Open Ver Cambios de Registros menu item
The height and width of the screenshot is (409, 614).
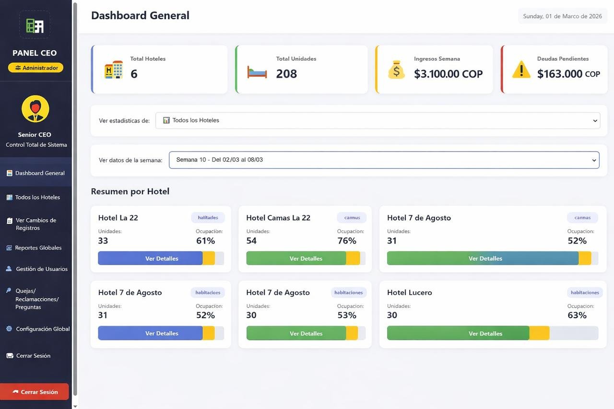[36, 224]
